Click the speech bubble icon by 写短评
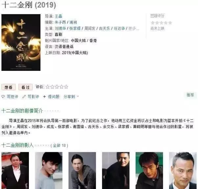Image resolution: width=198 pixels, height=189 pixels. click(x=3, y=97)
